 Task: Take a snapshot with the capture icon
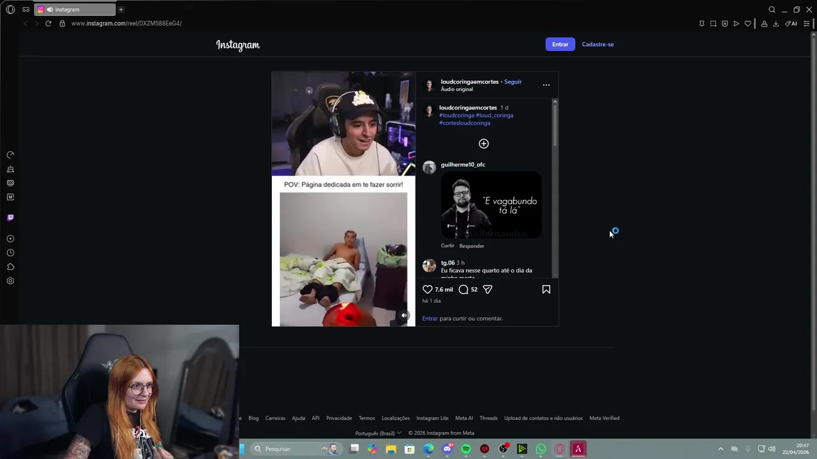tap(713, 24)
